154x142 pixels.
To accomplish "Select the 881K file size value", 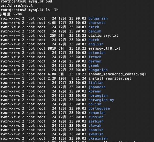I will point(52,48).
